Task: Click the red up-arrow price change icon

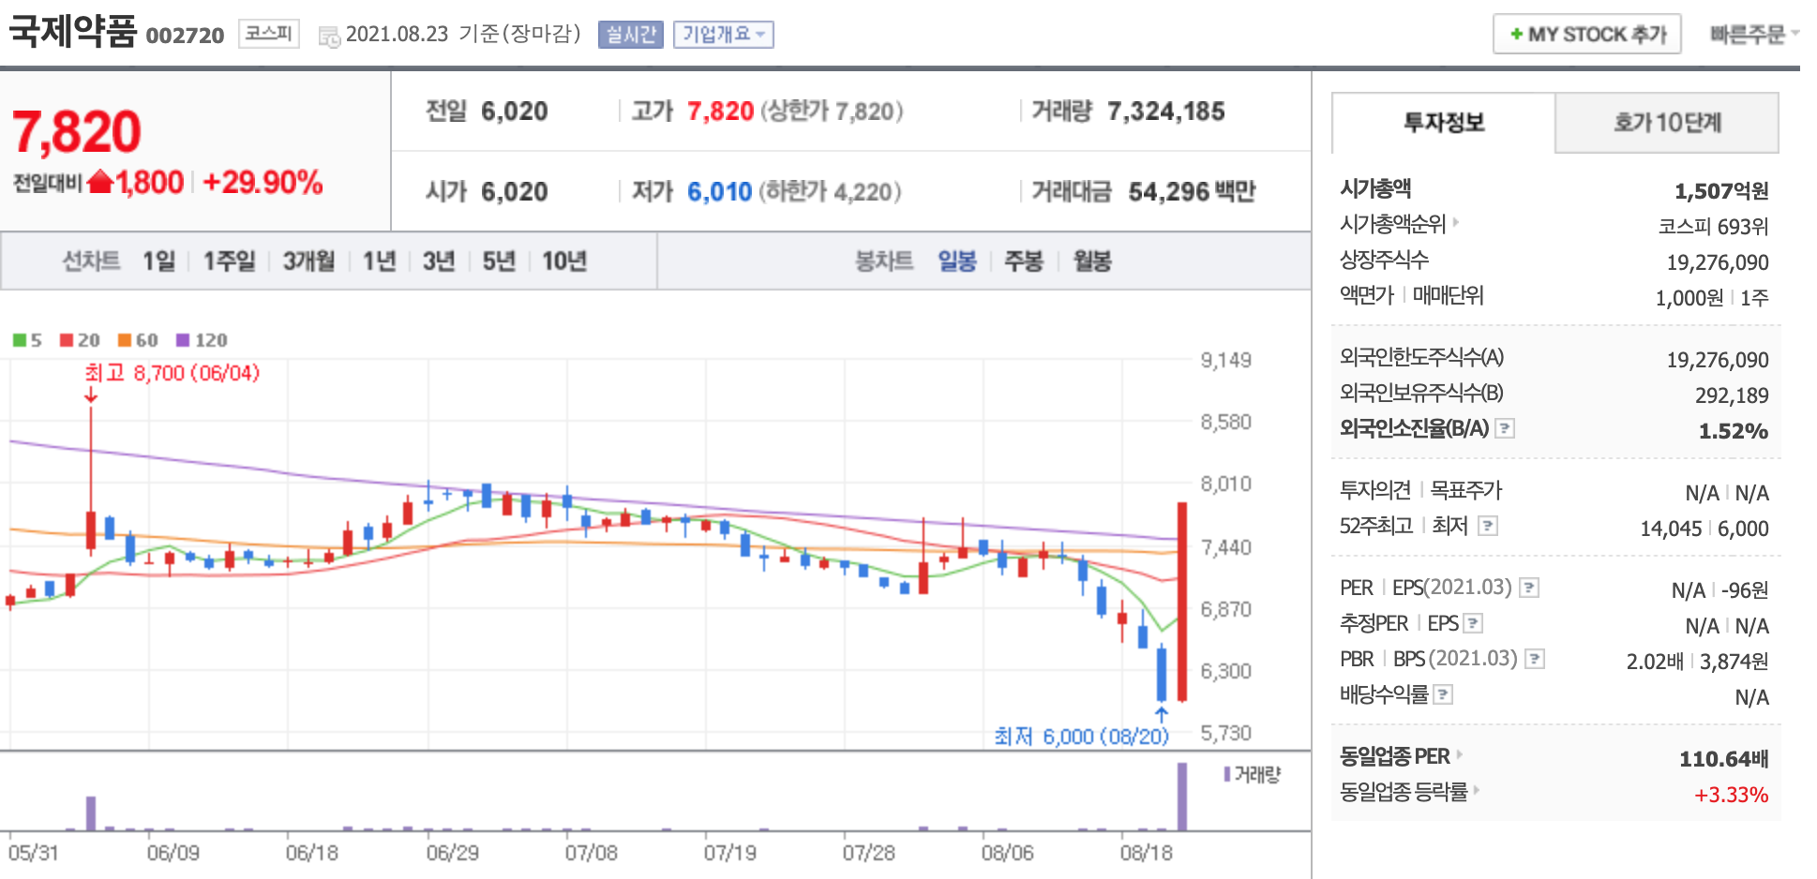Action: click(x=100, y=182)
